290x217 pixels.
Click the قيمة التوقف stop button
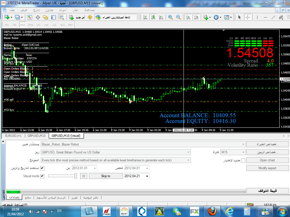click(x=267, y=191)
